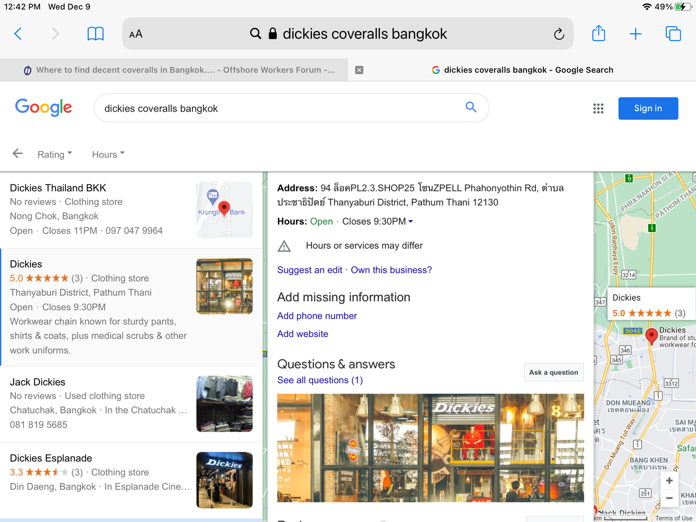Click Suggest an edit link

pyautogui.click(x=309, y=270)
